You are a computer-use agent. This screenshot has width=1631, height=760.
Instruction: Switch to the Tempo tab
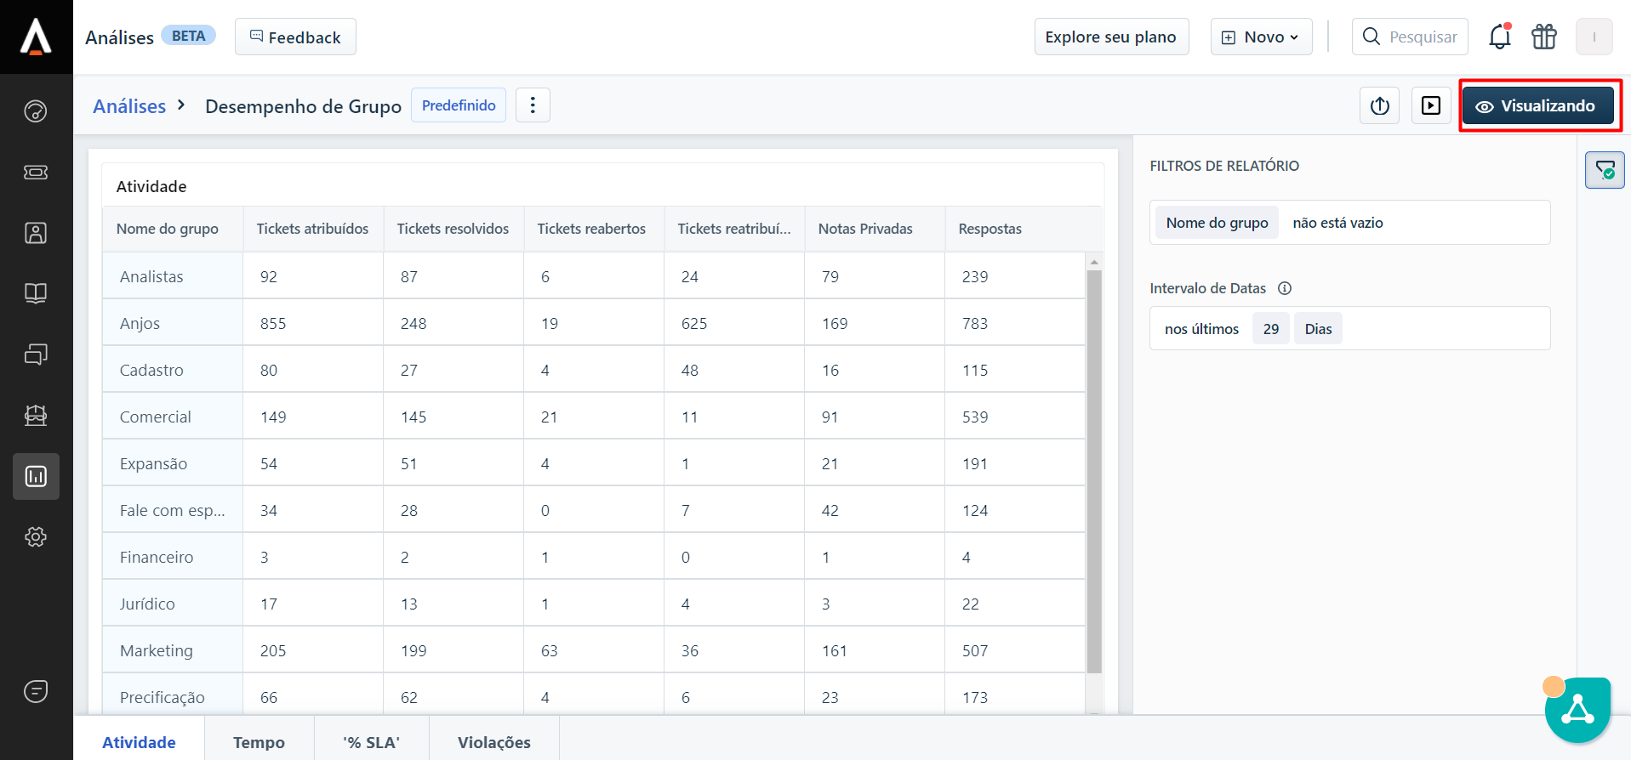click(259, 742)
